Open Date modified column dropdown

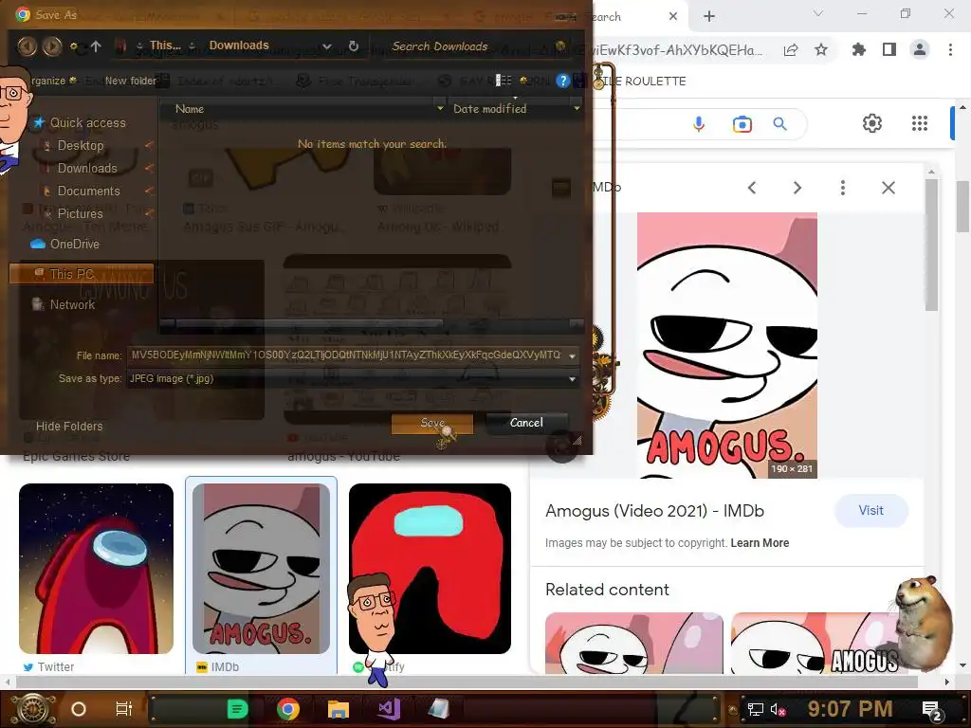click(577, 108)
